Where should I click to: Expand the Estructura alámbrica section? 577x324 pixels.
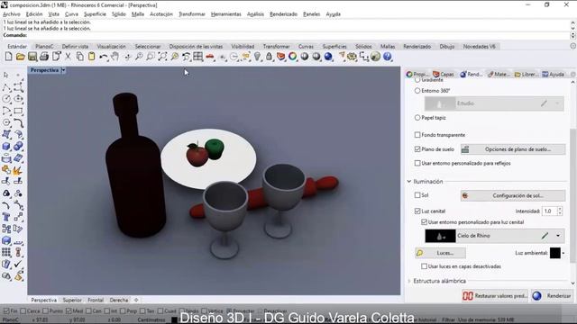tap(409, 281)
